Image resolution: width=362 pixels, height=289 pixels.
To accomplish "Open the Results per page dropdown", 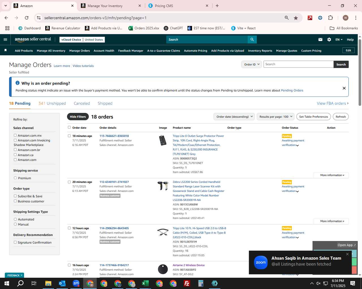I will click(276, 117).
